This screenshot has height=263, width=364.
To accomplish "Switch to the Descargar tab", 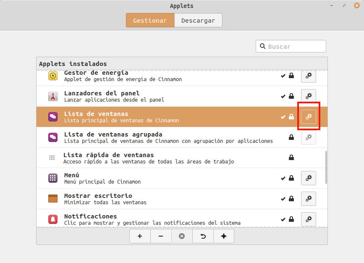I will click(x=198, y=21).
